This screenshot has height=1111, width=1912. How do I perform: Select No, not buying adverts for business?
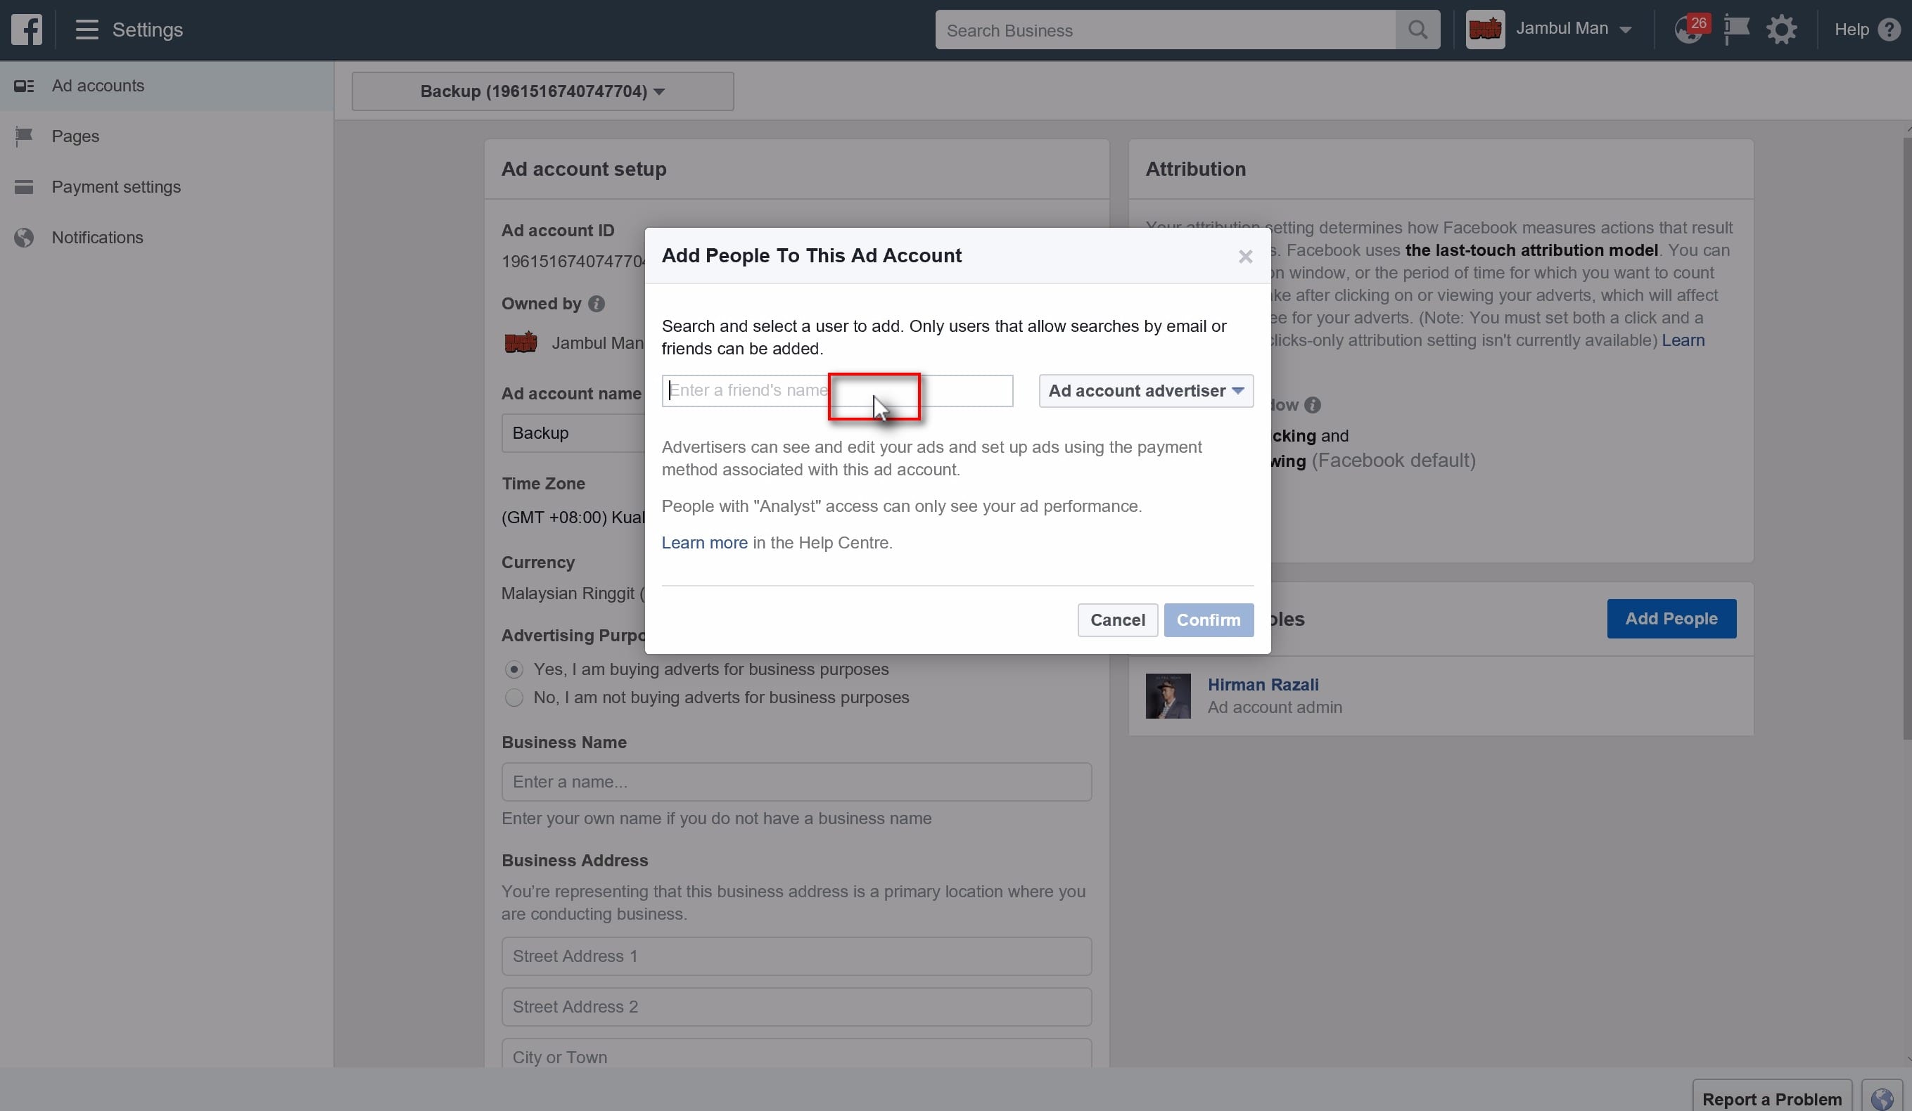[514, 698]
